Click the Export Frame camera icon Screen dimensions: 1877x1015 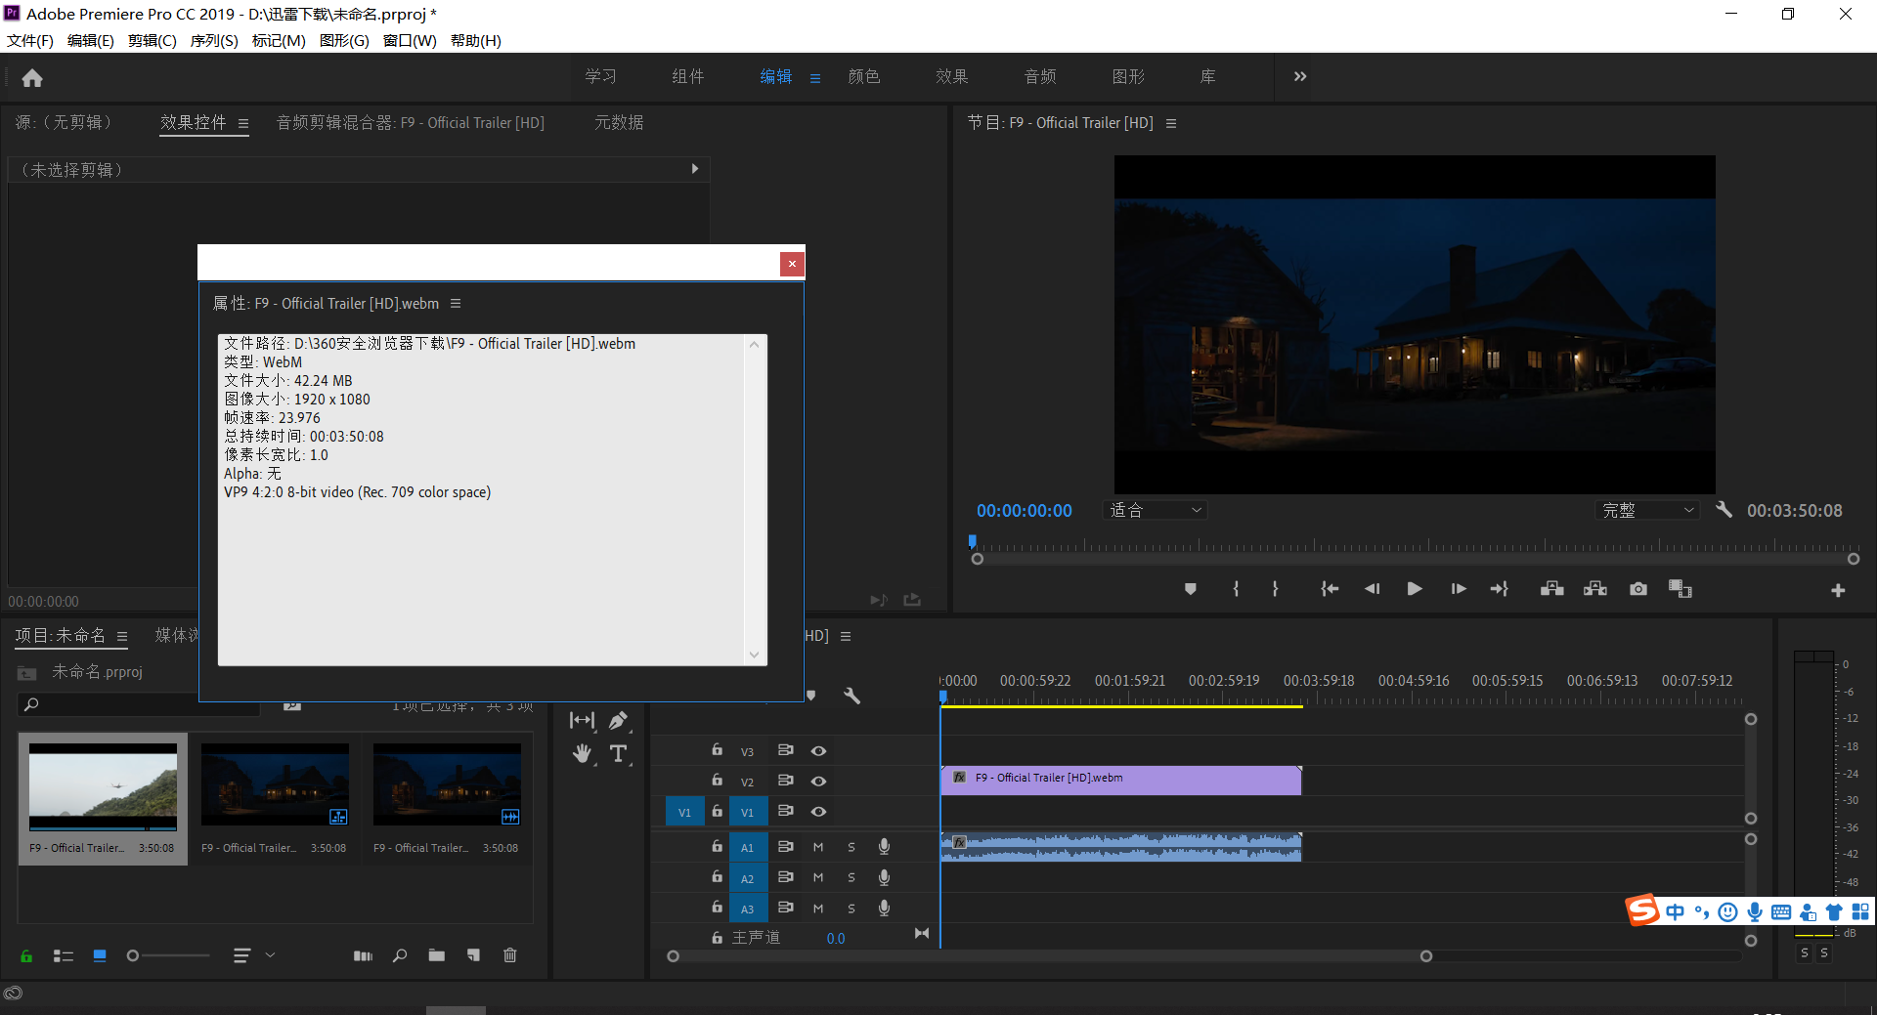click(1637, 589)
